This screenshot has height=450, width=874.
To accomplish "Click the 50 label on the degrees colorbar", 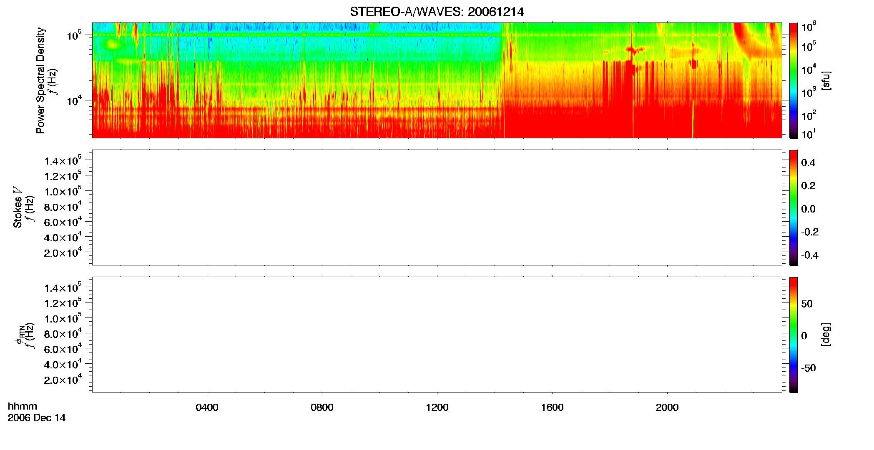I will point(807,304).
